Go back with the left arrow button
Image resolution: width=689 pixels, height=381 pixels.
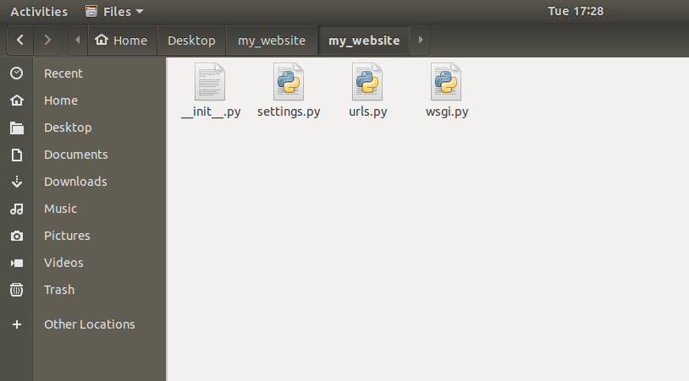[x=20, y=40]
